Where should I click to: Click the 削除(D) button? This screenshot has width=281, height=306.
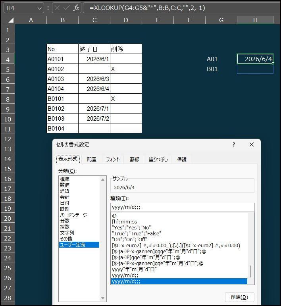point(239,297)
